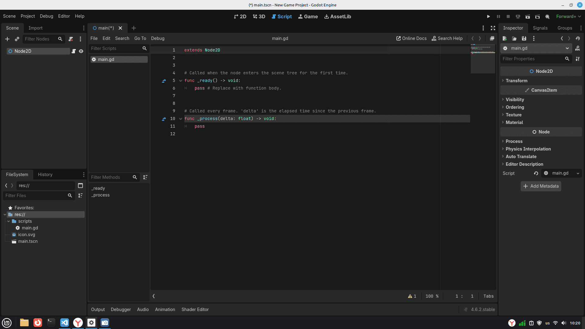Viewport: 585px width, 329px height.
Task: Go to next edited script arrow
Action: click(x=480, y=38)
